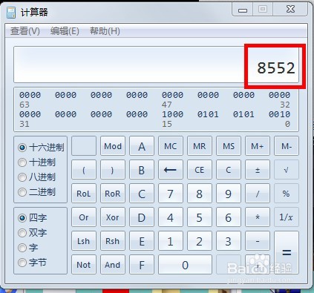Click the ± sign change button
Viewport: 314px width, 293px height.
point(258,170)
